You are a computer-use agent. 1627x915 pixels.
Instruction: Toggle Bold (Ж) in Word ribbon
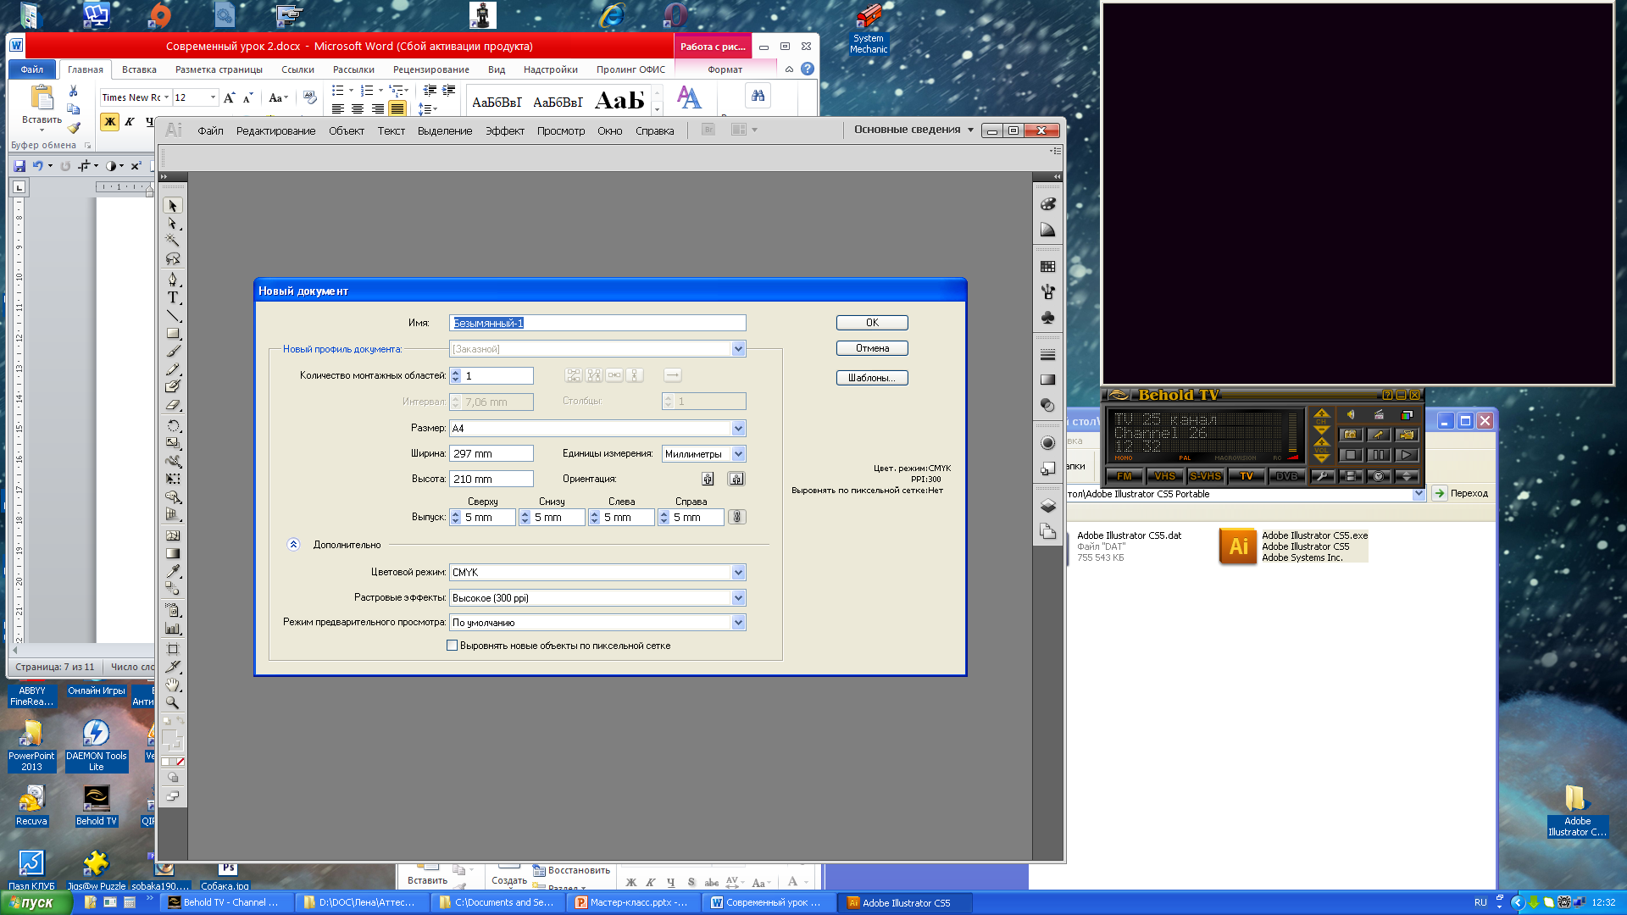[x=109, y=122]
